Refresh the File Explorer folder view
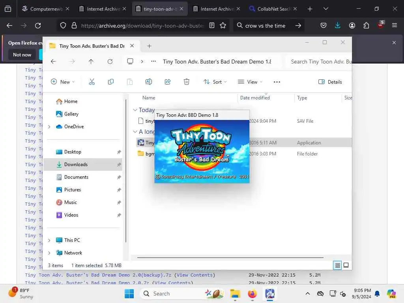Viewport: 404px width, 303px height. click(x=110, y=62)
